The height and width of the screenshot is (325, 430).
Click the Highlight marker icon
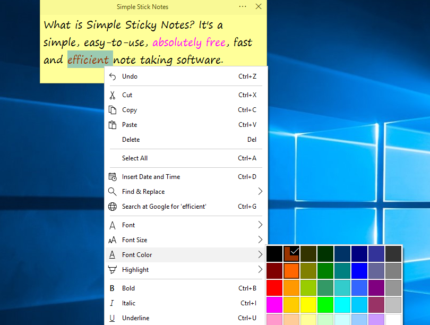point(112,270)
